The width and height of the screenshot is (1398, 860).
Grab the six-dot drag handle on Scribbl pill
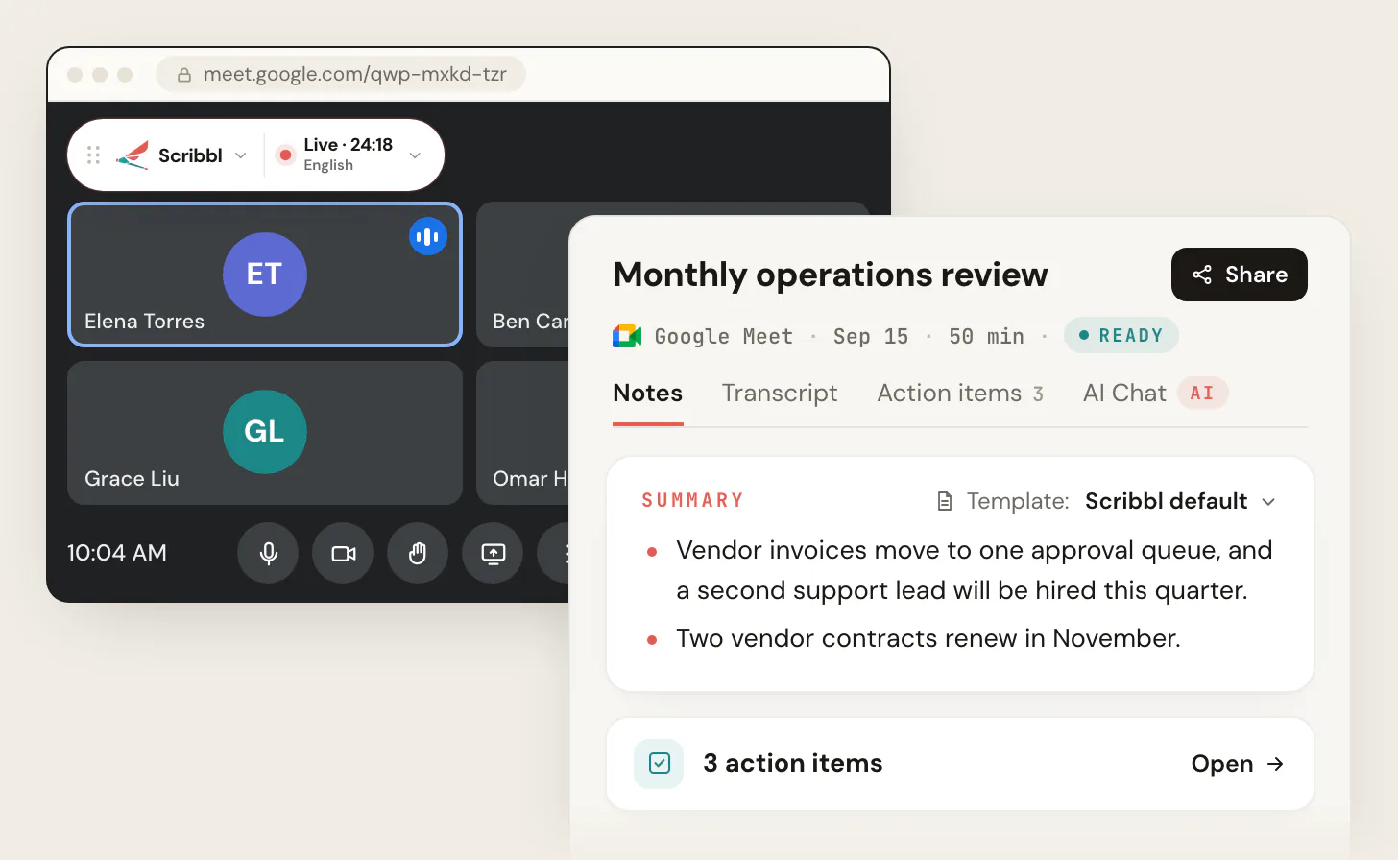tap(93, 155)
